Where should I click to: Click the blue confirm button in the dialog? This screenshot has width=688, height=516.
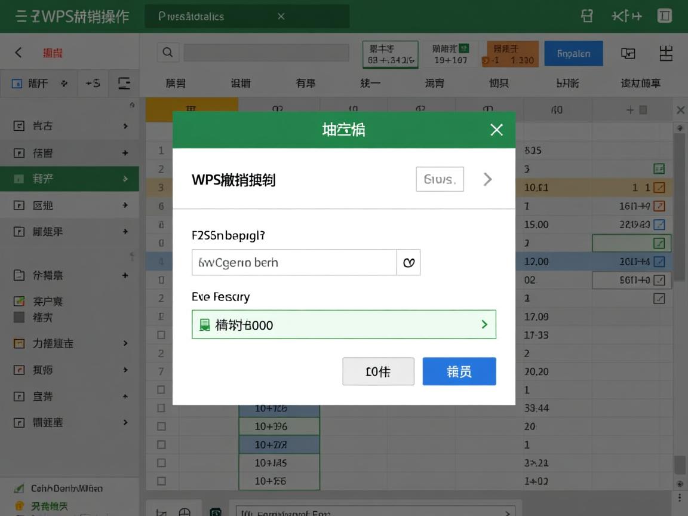459,371
